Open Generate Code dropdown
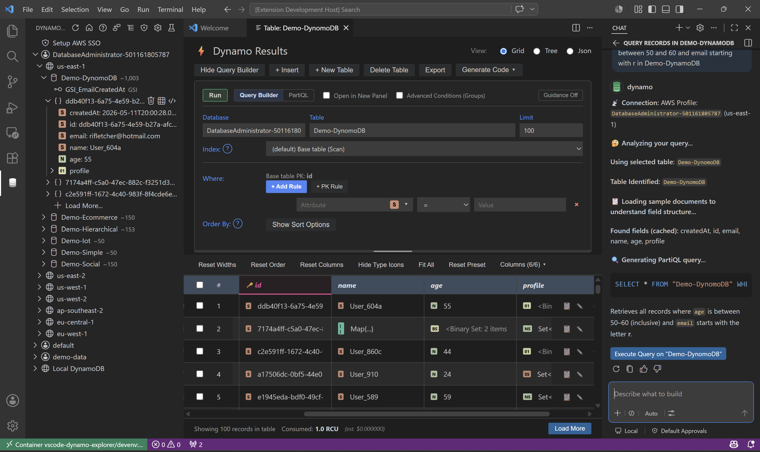Screen dimensions: 760x452 pos(489,70)
